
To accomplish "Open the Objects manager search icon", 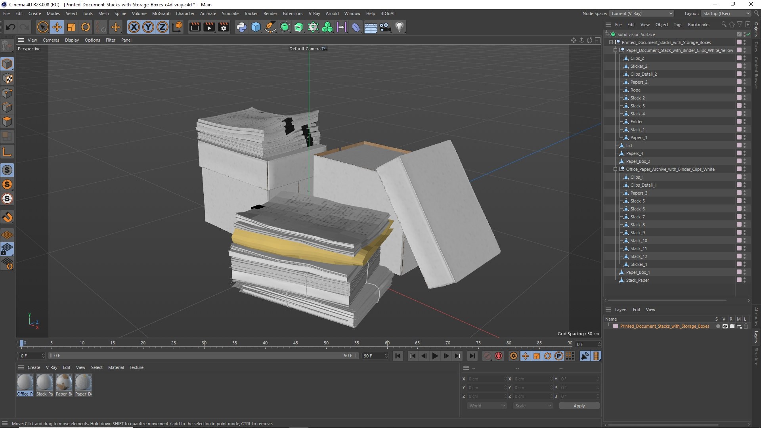I will pyautogui.click(x=724, y=25).
